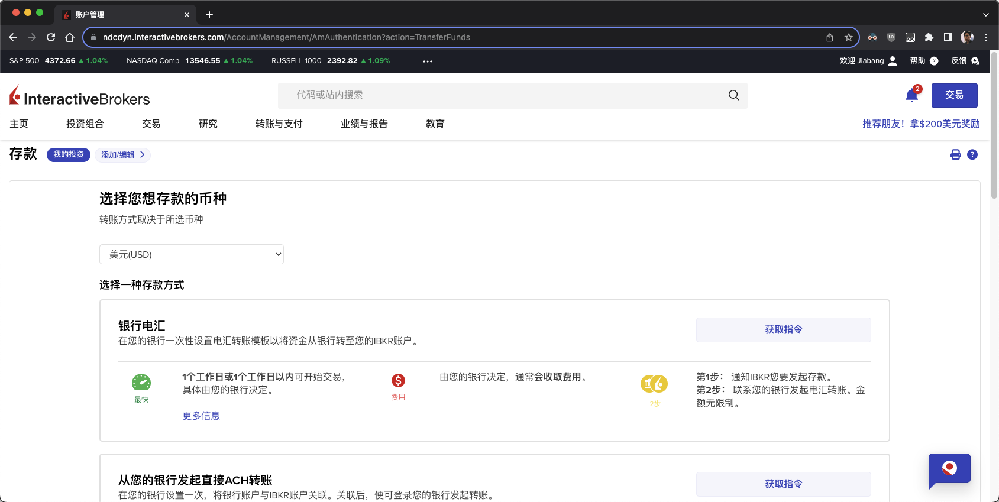The image size is (999, 502).
Task: Open the floating chat assistant icon
Action: (949, 469)
